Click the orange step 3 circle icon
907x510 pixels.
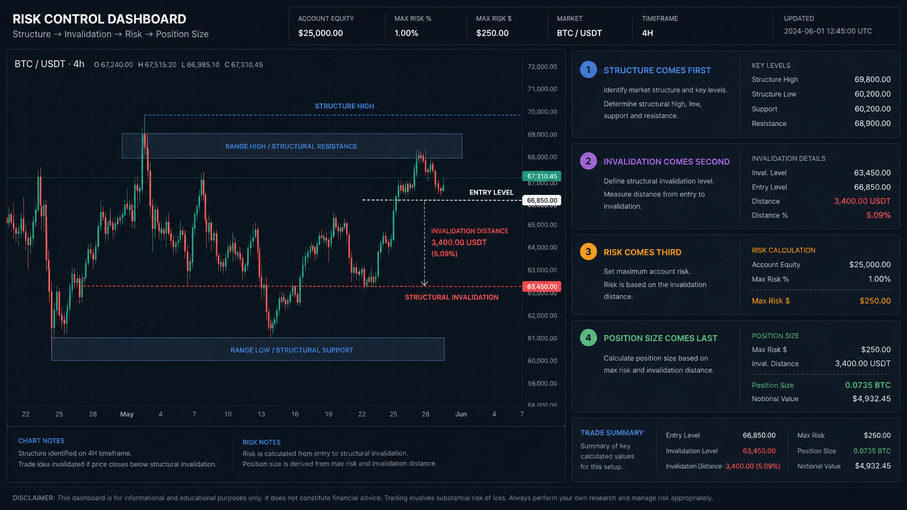pyautogui.click(x=588, y=251)
